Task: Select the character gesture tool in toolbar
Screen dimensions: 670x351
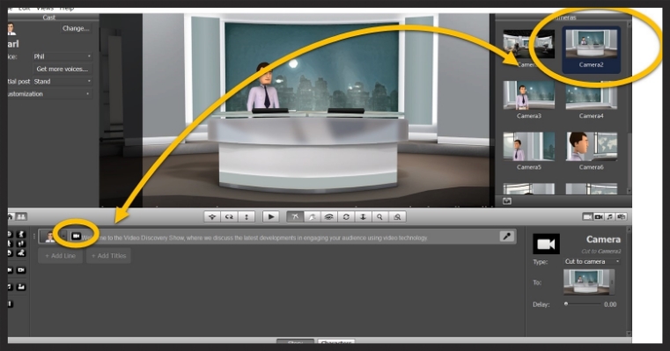Action: click(x=312, y=217)
